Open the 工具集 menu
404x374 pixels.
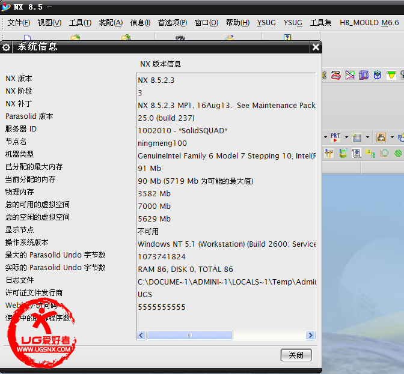(x=321, y=23)
